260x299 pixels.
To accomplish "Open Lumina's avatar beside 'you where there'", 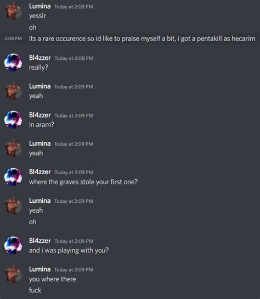I will click(x=13, y=274).
